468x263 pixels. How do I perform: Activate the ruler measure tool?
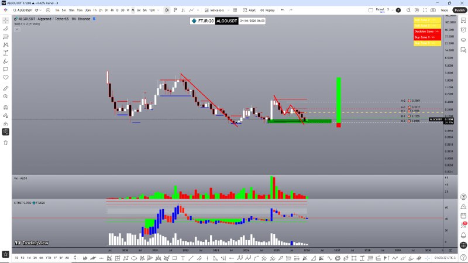pos(6,87)
